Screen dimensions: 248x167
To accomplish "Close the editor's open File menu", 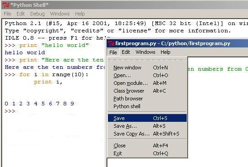I will click(x=113, y=52).
